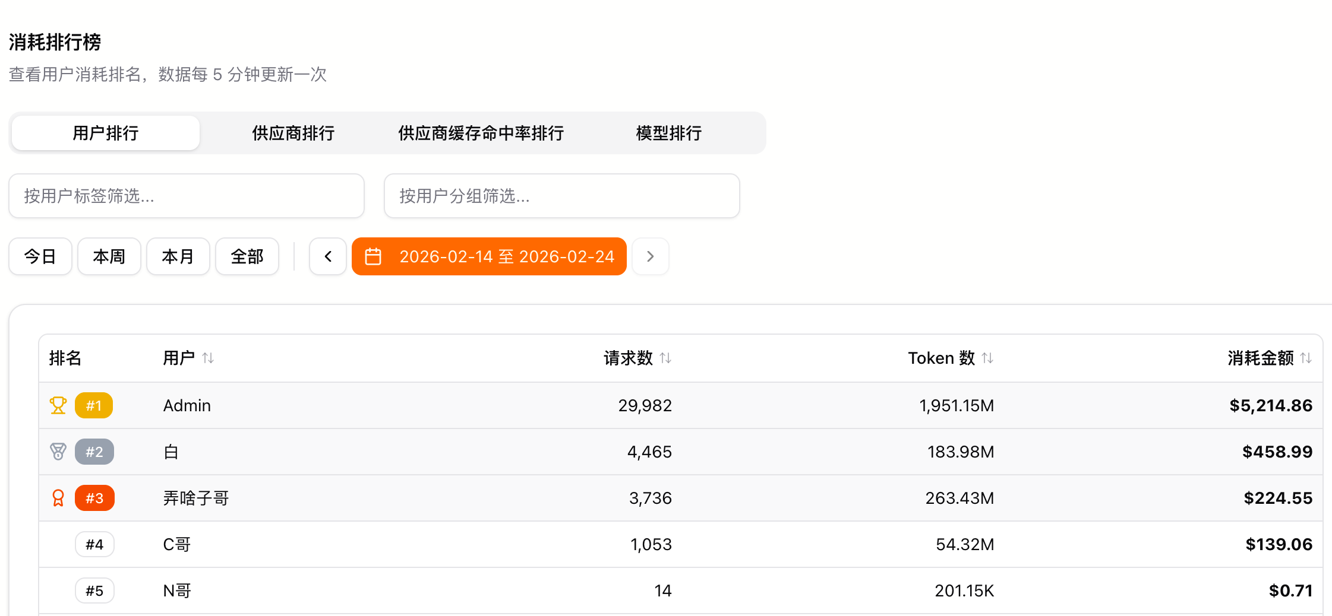Click the orange ribbon icon for rank #3
This screenshot has width=1332, height=616.
58,498
